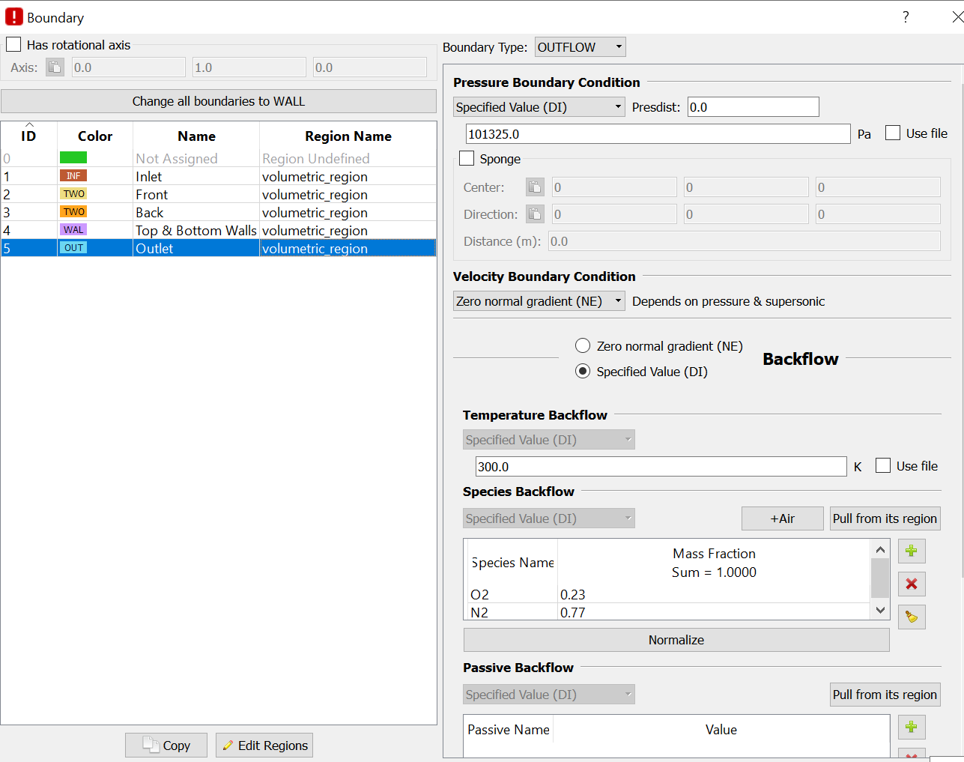This screenshot has height=762, width=964.
Task: Click the Species Name column header
Action: click(512, 563)
